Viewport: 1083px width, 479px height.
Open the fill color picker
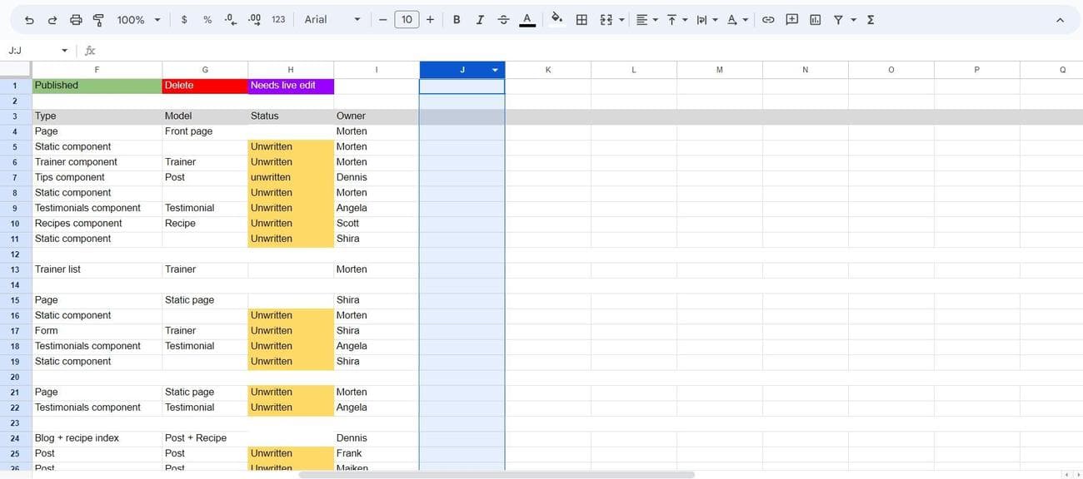tap(556, 19)
